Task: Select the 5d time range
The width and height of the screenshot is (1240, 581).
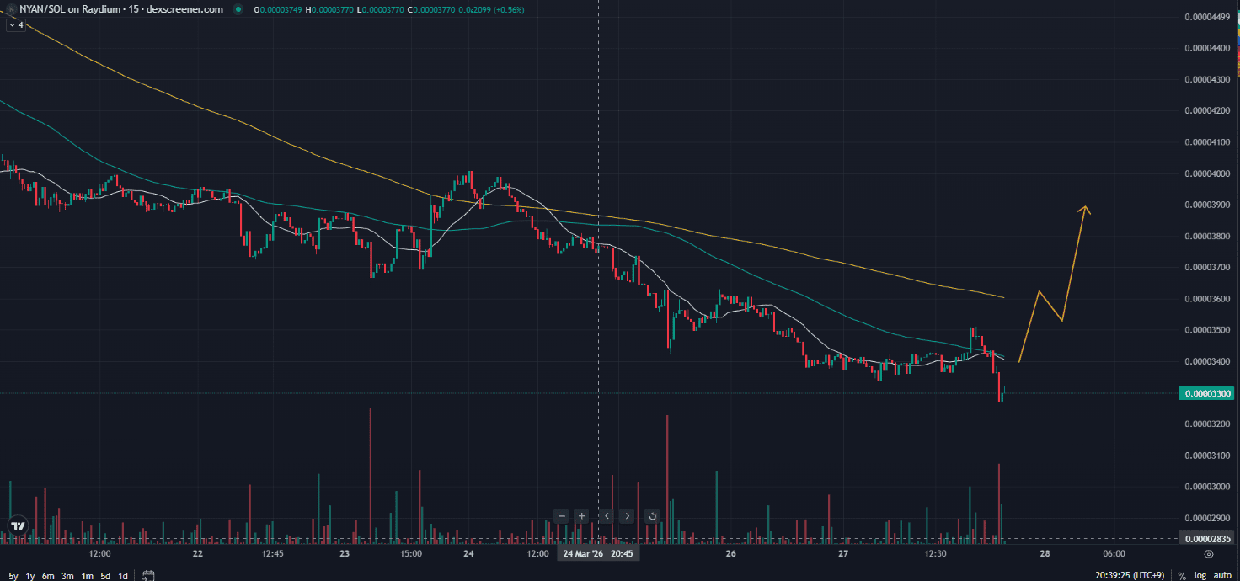Action: 105,576
